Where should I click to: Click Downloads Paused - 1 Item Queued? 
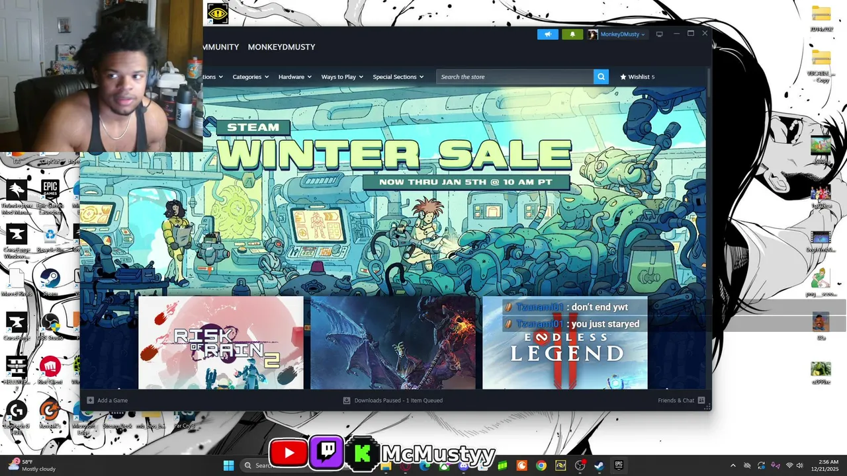(x=398, y=400)
